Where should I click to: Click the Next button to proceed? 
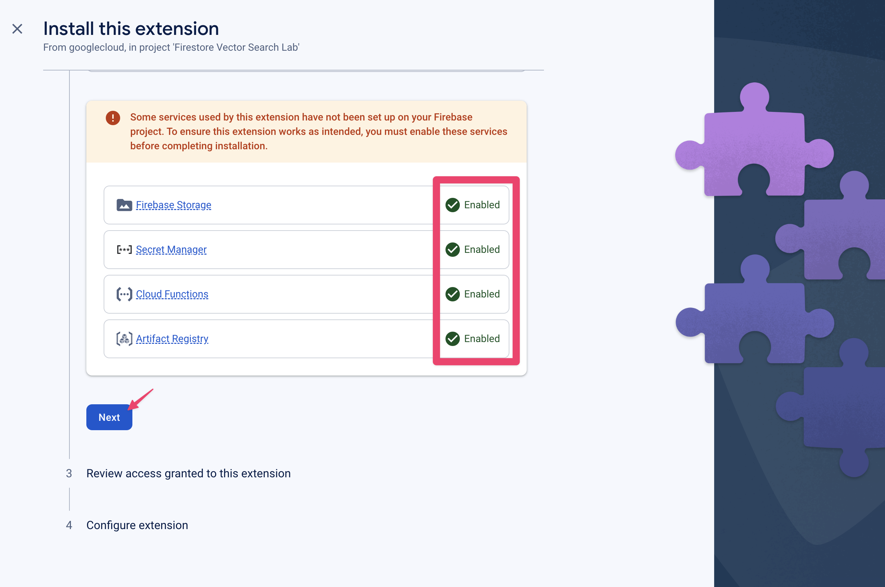[x=109, y=417]
